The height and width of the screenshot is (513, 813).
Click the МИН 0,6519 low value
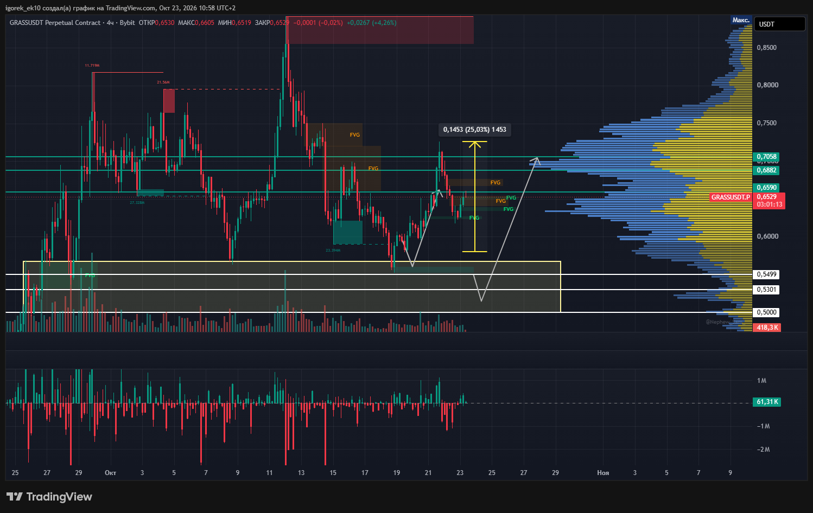pyautogui.click(x=234, y=23)
